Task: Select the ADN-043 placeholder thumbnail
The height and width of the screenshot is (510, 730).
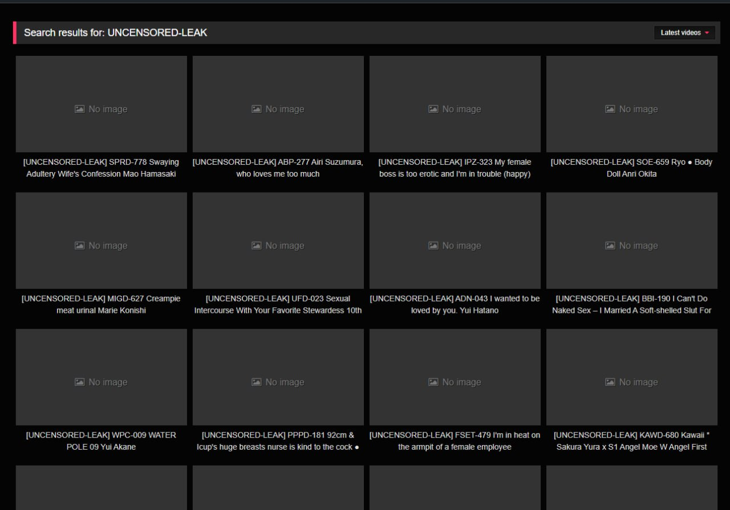Action: pyautogui.click(x=455, y=240)
